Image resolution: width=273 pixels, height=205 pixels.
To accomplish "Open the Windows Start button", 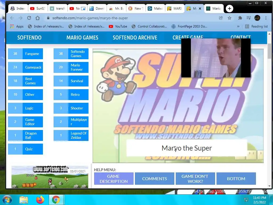I will (7, 200).
